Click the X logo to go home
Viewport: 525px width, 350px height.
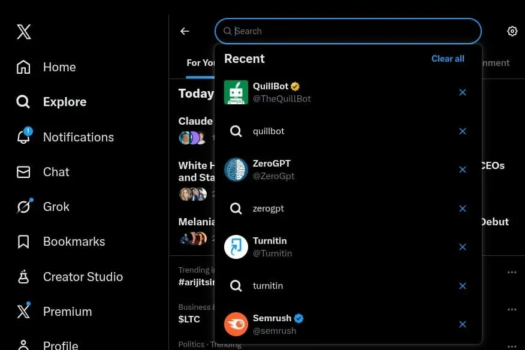coord(23,31)
